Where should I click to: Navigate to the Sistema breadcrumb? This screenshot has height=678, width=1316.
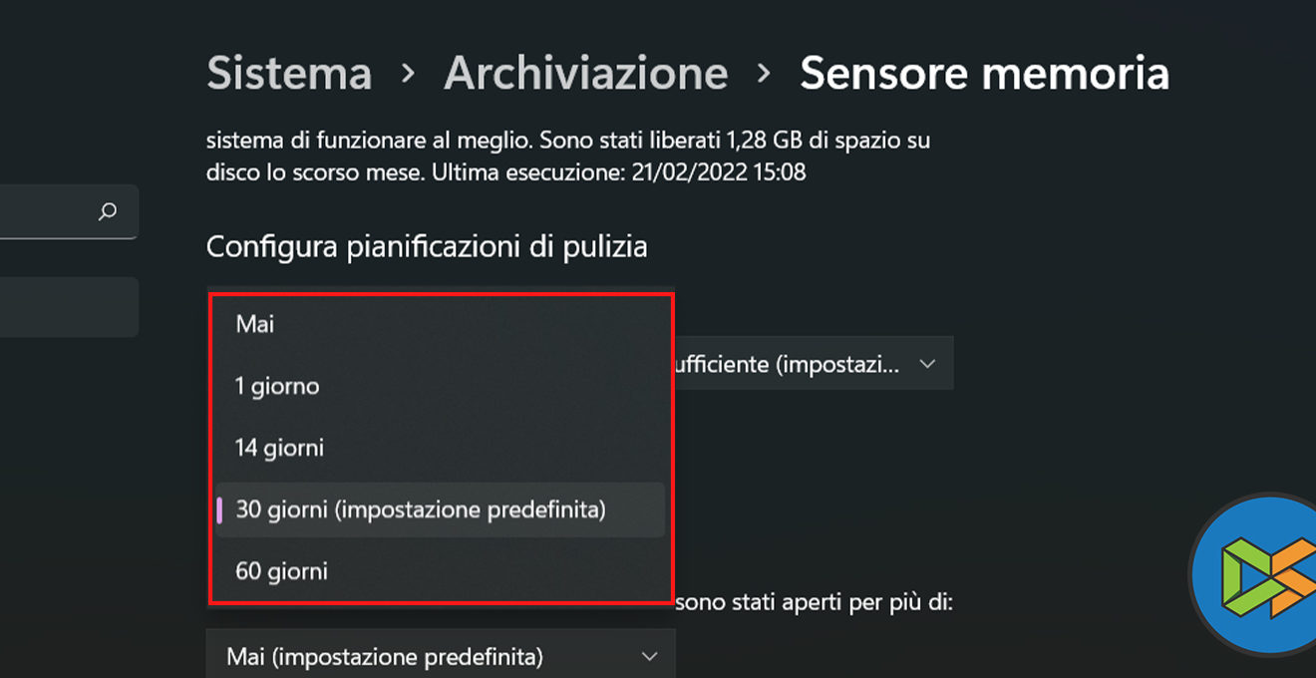(289, 74)
